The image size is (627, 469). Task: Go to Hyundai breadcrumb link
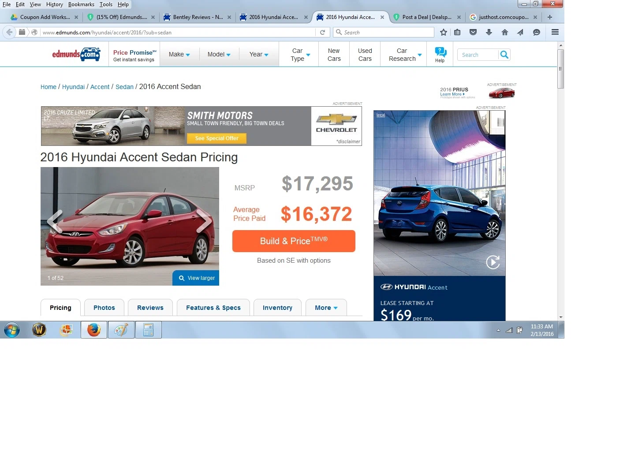[x=73, y=87]
